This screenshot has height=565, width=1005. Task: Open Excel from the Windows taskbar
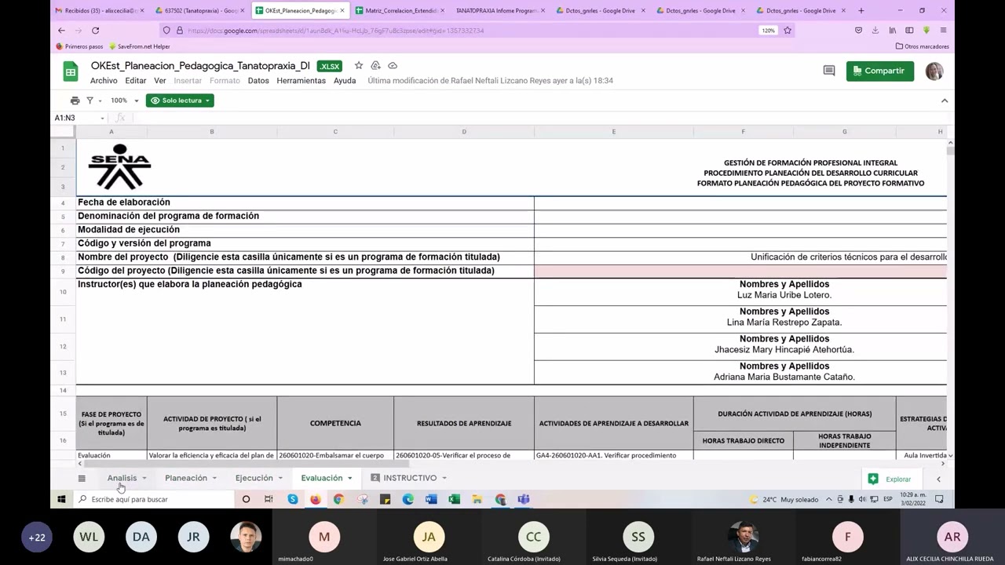(454, 499)
